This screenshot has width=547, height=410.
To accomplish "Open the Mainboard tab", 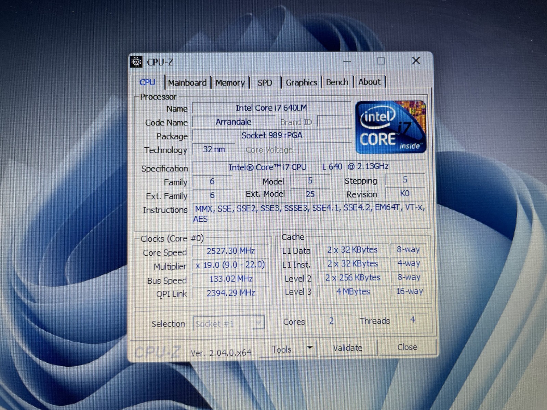I will coord(187,83).
